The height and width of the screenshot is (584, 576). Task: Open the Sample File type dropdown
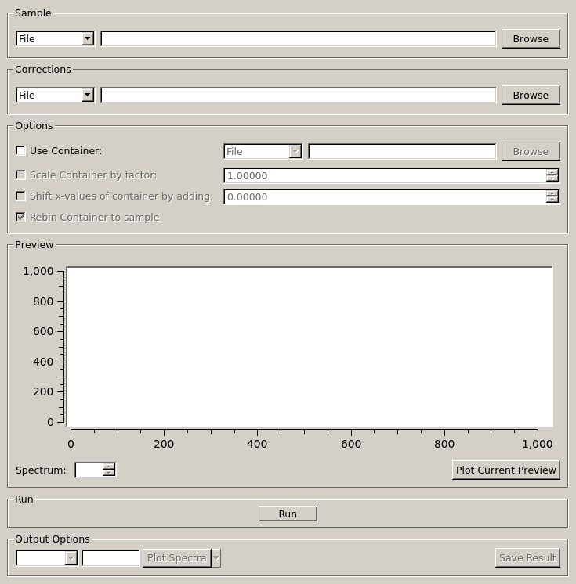tap(55, 38)
